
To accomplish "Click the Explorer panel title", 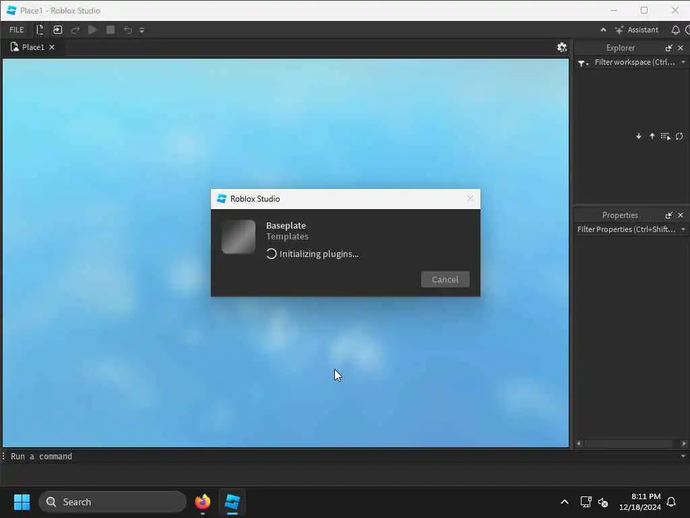I will coord(620,48).
